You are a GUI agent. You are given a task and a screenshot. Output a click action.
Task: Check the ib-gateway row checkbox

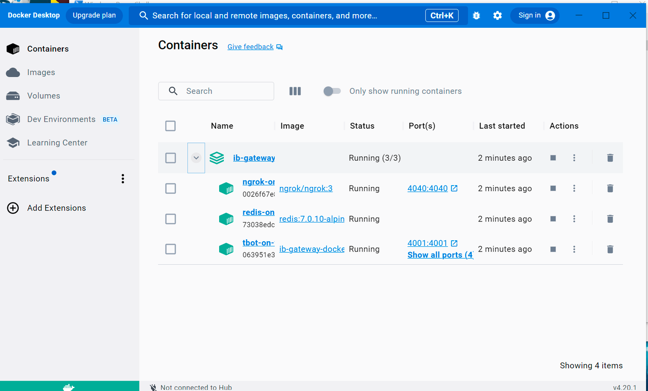(x=171, y=158)
